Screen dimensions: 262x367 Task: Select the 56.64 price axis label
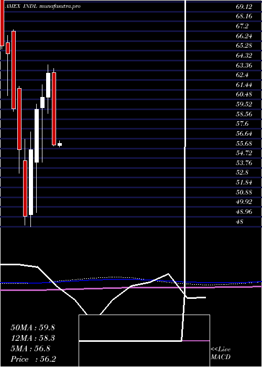[x=244, y=134]
